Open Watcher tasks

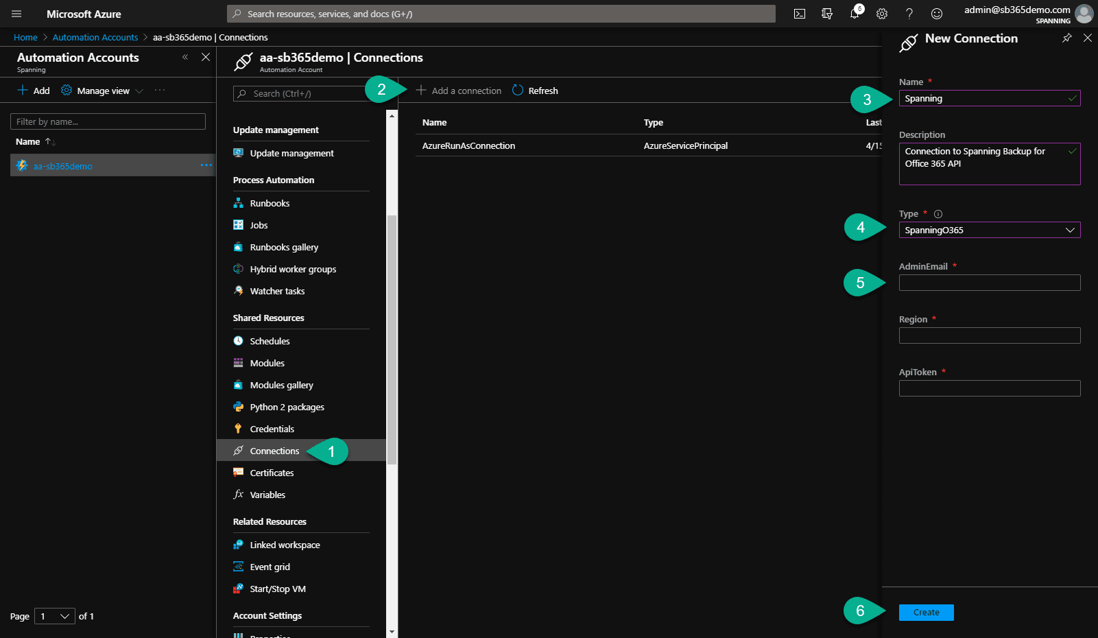(x=277, y=291)
